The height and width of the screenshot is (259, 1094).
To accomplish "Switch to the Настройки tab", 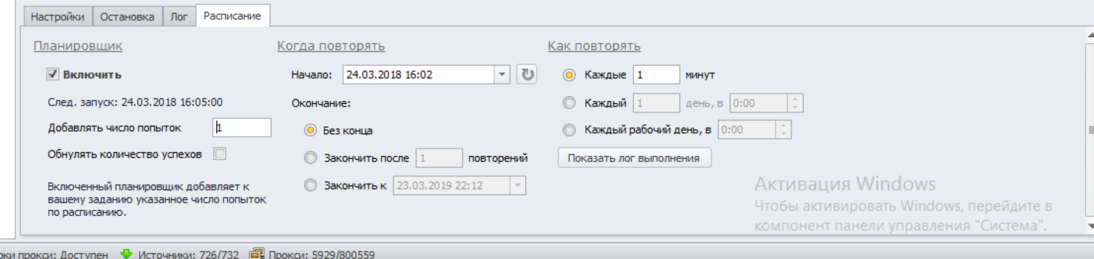I will pyautogui.click(x=57, y=17).
